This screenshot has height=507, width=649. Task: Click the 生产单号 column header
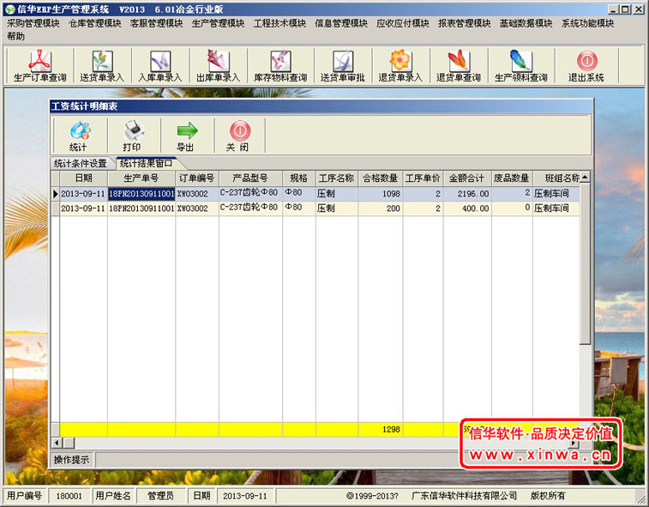coord(141,178)
